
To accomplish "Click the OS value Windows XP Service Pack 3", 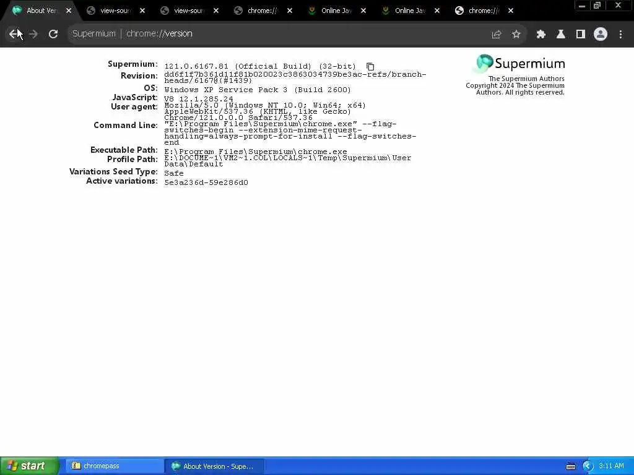I will click(x=258, y=90).
